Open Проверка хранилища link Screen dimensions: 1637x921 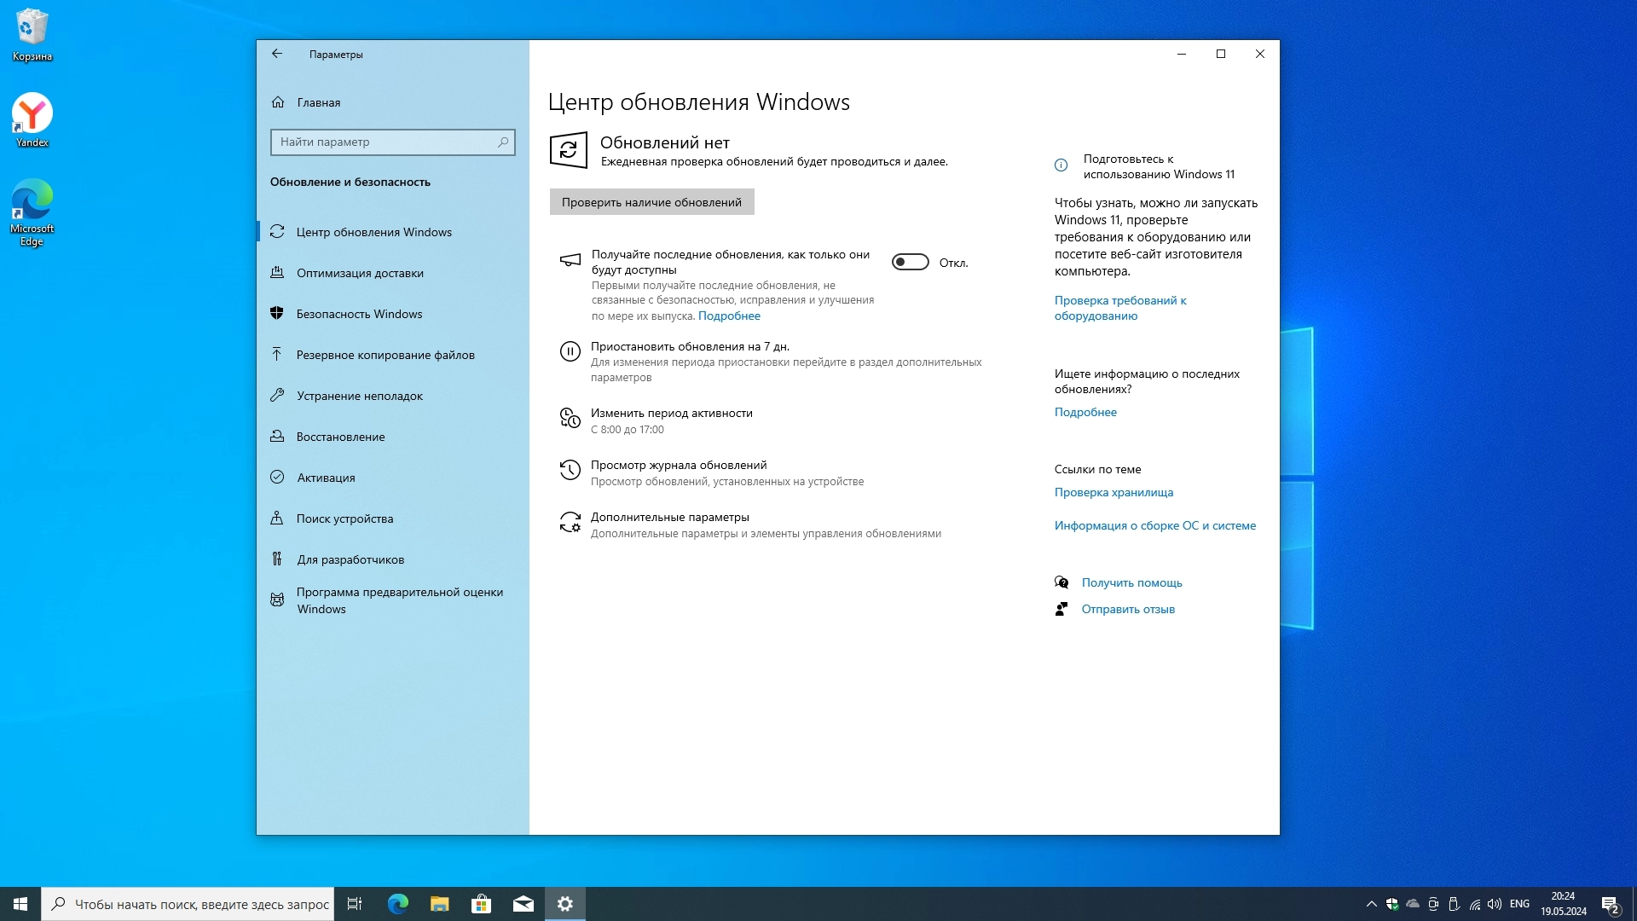1114,492
